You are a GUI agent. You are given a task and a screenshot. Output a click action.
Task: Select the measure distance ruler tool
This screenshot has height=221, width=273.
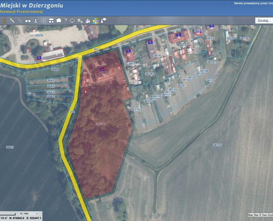(12, 21)
